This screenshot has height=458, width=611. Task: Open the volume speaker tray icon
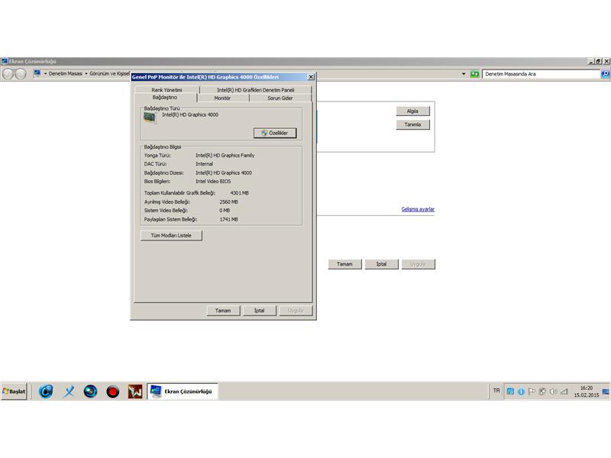(x=553, y=392)
